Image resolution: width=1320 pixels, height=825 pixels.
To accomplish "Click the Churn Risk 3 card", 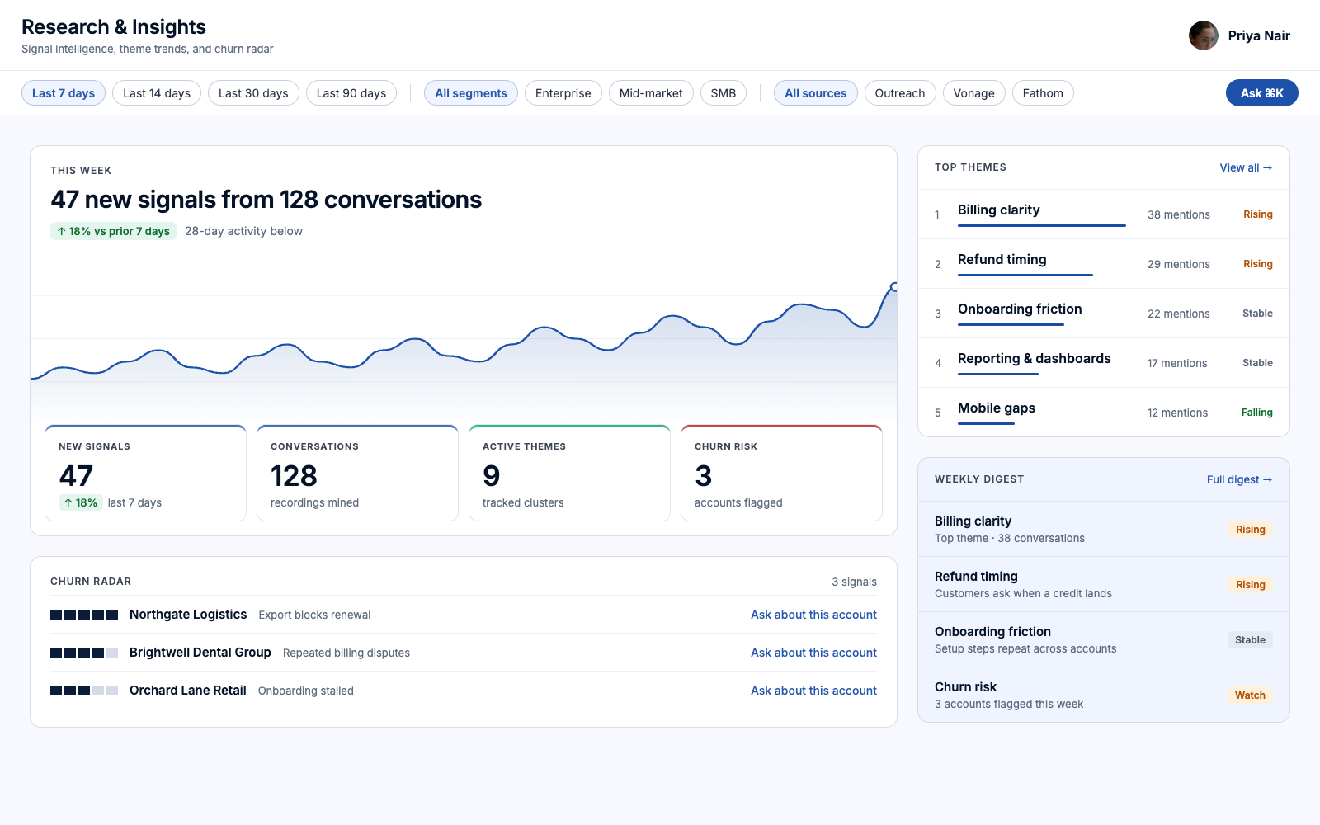I will coord(781,473).
